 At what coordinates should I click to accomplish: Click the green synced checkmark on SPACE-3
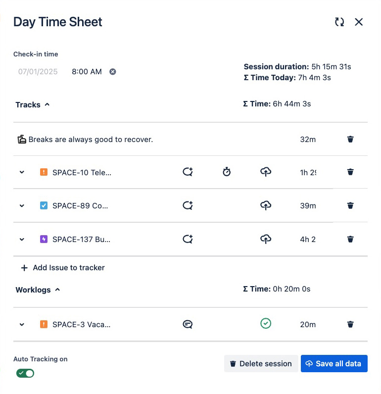click(266, 324)
